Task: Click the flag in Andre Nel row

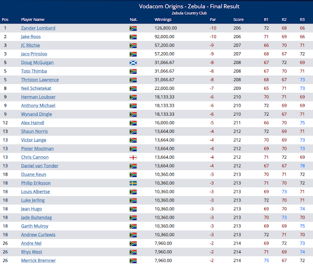Action: coord(133,244)
